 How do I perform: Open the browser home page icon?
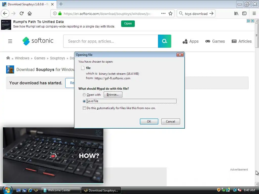tap(30, 14)
